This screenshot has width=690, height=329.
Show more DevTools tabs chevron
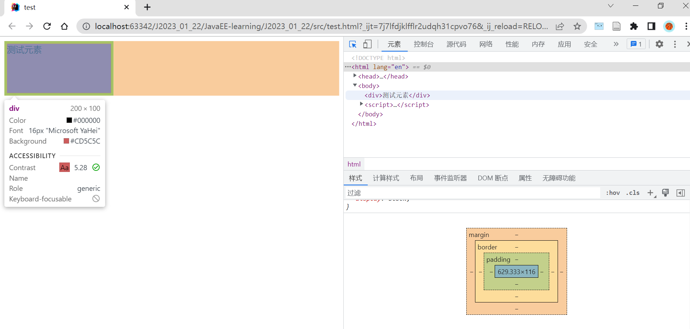(616, 44)
